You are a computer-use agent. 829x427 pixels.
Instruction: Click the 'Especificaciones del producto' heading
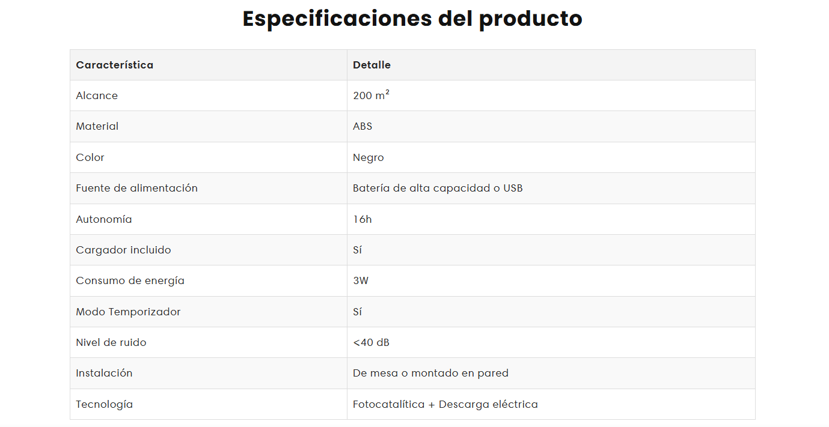pos(412,19)
